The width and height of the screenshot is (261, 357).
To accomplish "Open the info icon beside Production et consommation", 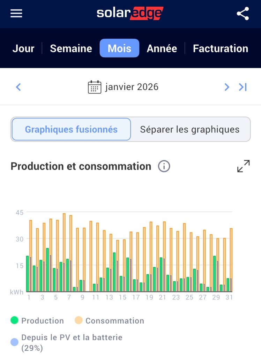I will (164, 166).
